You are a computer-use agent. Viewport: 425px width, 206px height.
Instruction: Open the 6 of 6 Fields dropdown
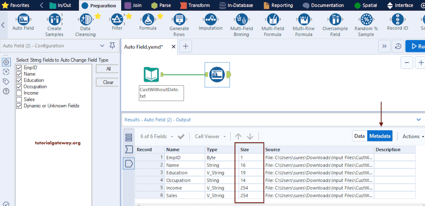[x=156, y=136]
